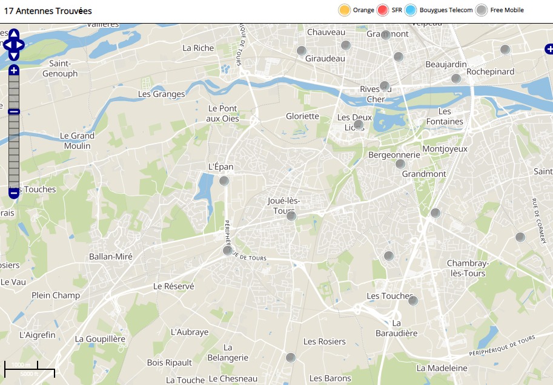Click the 'SFR' legend label
The height and width of the screenshot is (385, 553).
click(x=397, y=10)
